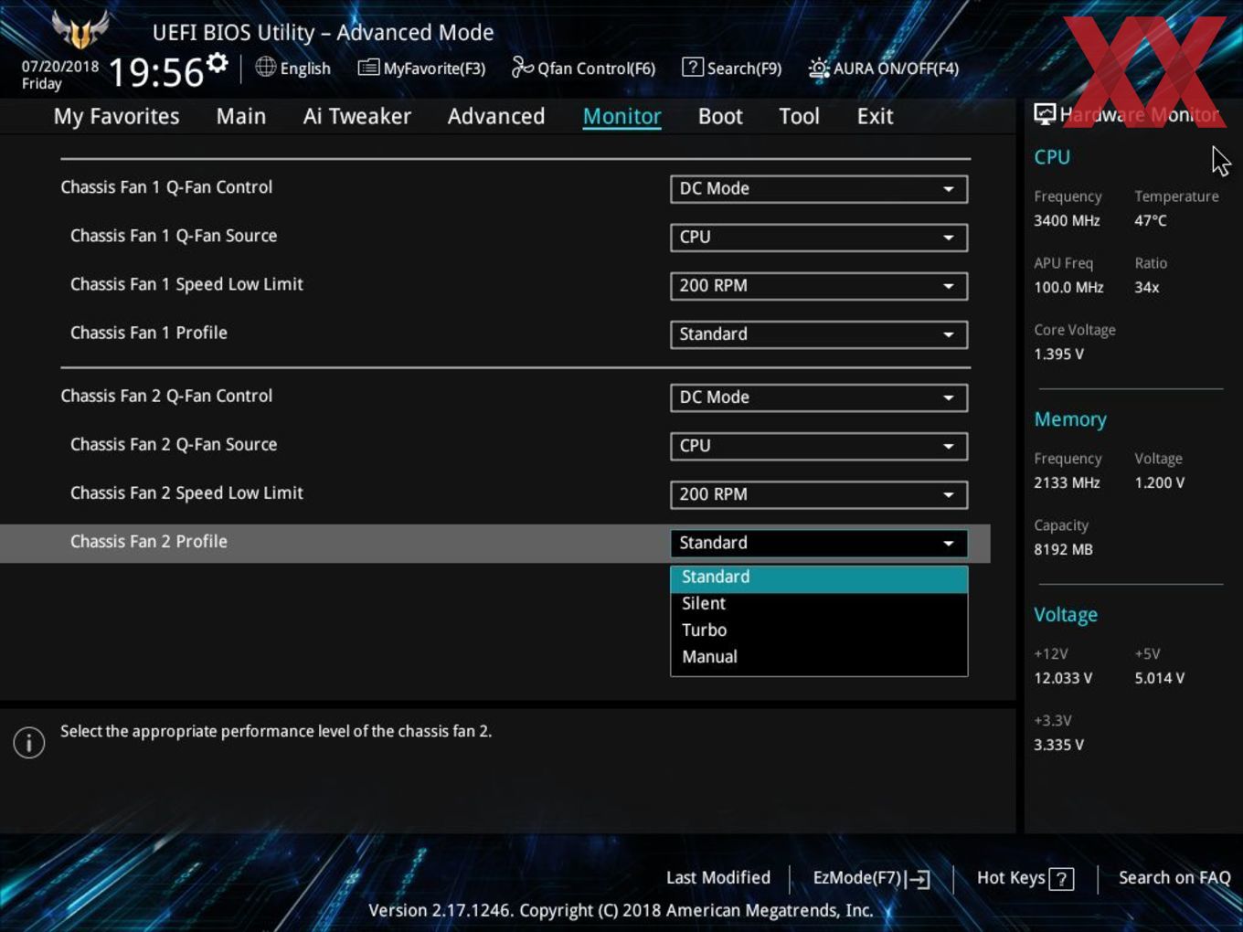Open Ai Tweaker tab

[357, 116]
